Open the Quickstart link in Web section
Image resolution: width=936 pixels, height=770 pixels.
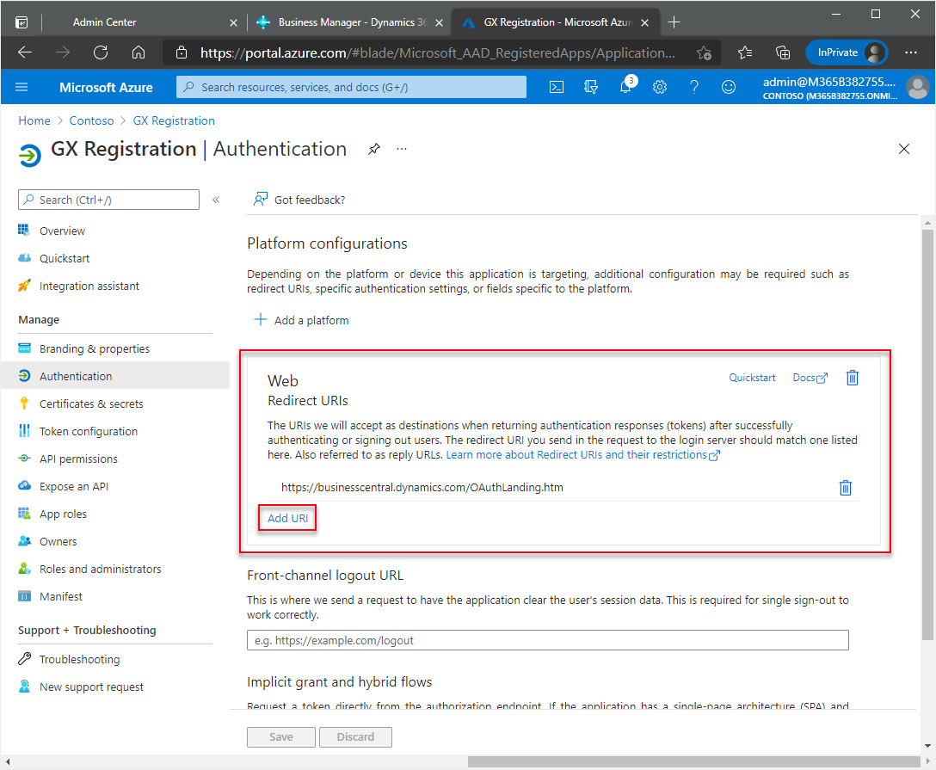tap(752, 378)
